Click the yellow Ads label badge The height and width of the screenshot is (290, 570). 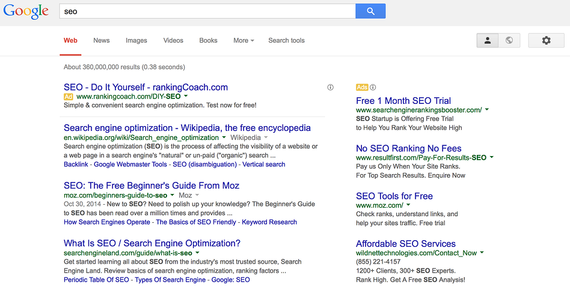tap(362, 87)
